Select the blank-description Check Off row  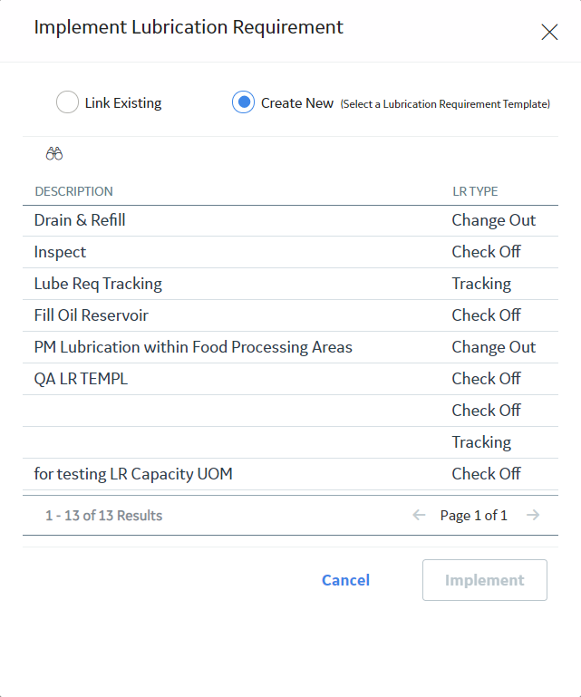[290, 411]
